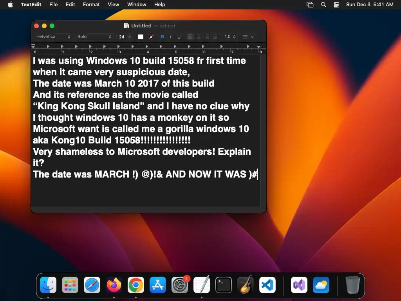Toggle italic formatting in the toolbar

click(171, 37)
